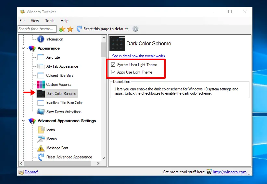Click the blue reset arrow icon in toolbar
This screenshot has height=184, width=267.
point(79,29)
